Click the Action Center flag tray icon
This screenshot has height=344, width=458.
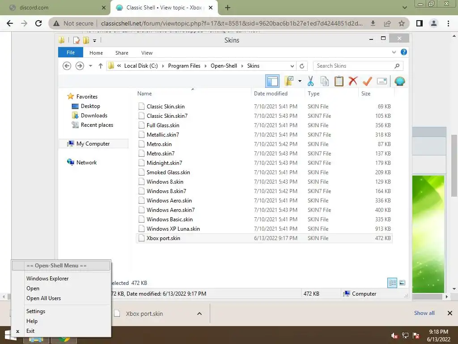coord(416,335)
